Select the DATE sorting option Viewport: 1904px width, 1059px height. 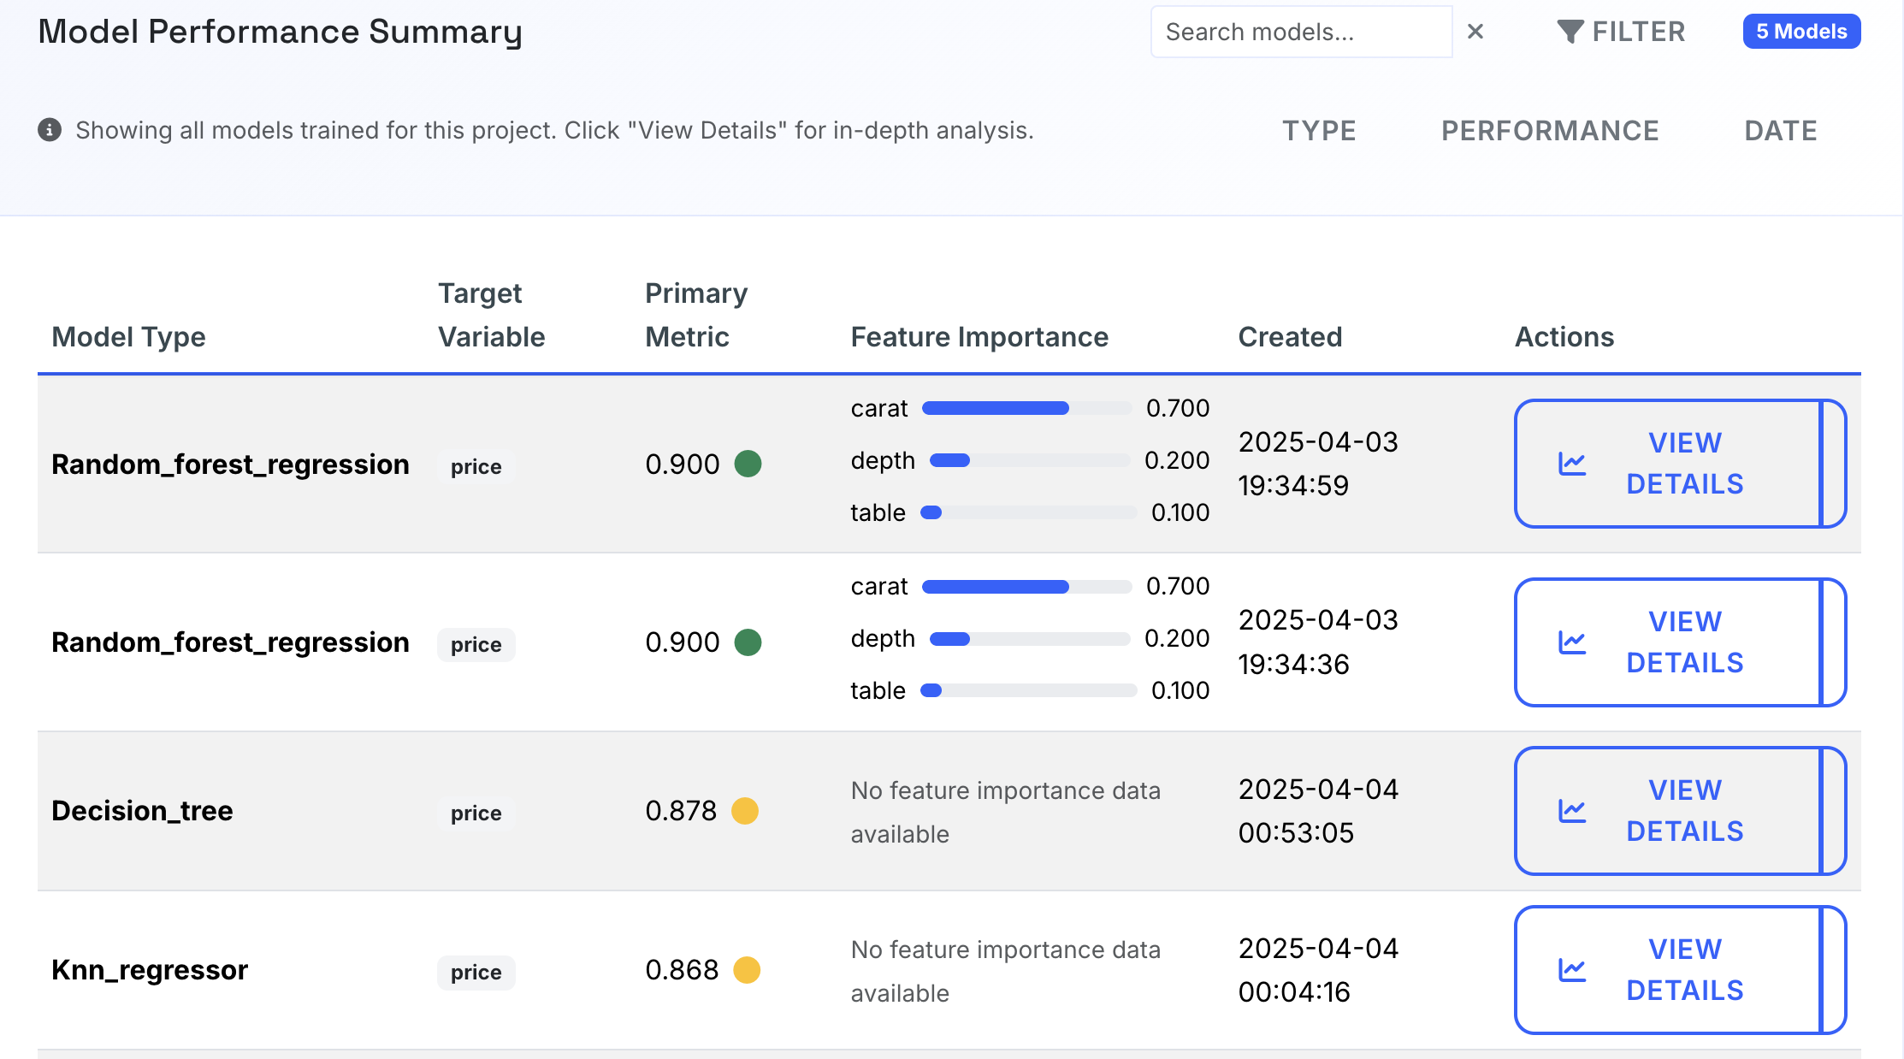pos(1780,130)
